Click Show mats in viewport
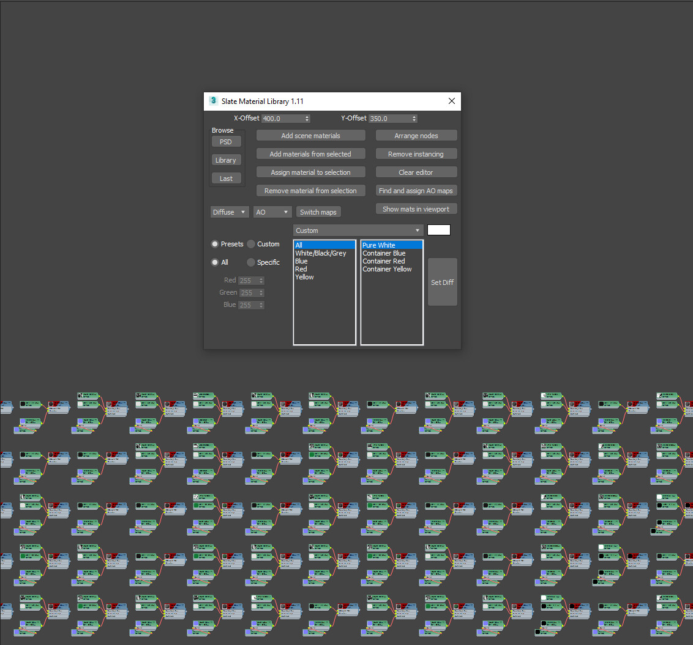The height and width of the screenshot is (645, 693). 416,208
